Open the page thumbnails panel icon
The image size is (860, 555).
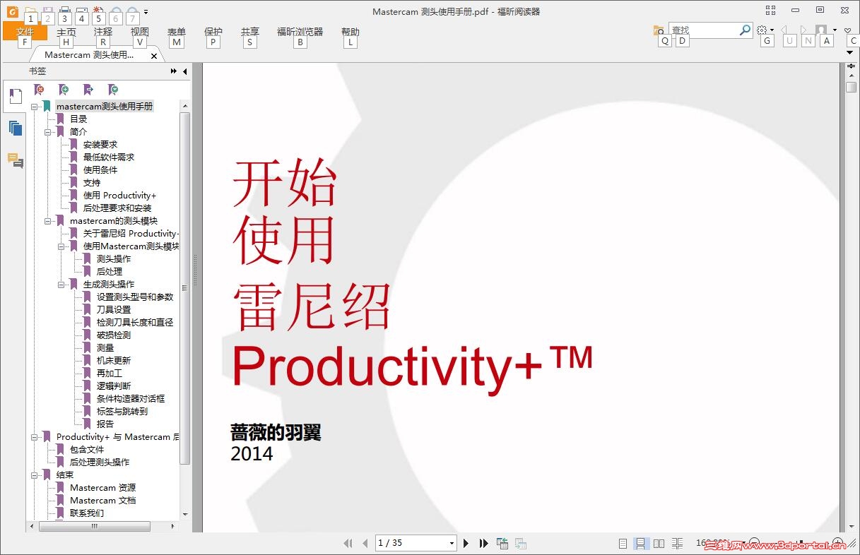16,128
